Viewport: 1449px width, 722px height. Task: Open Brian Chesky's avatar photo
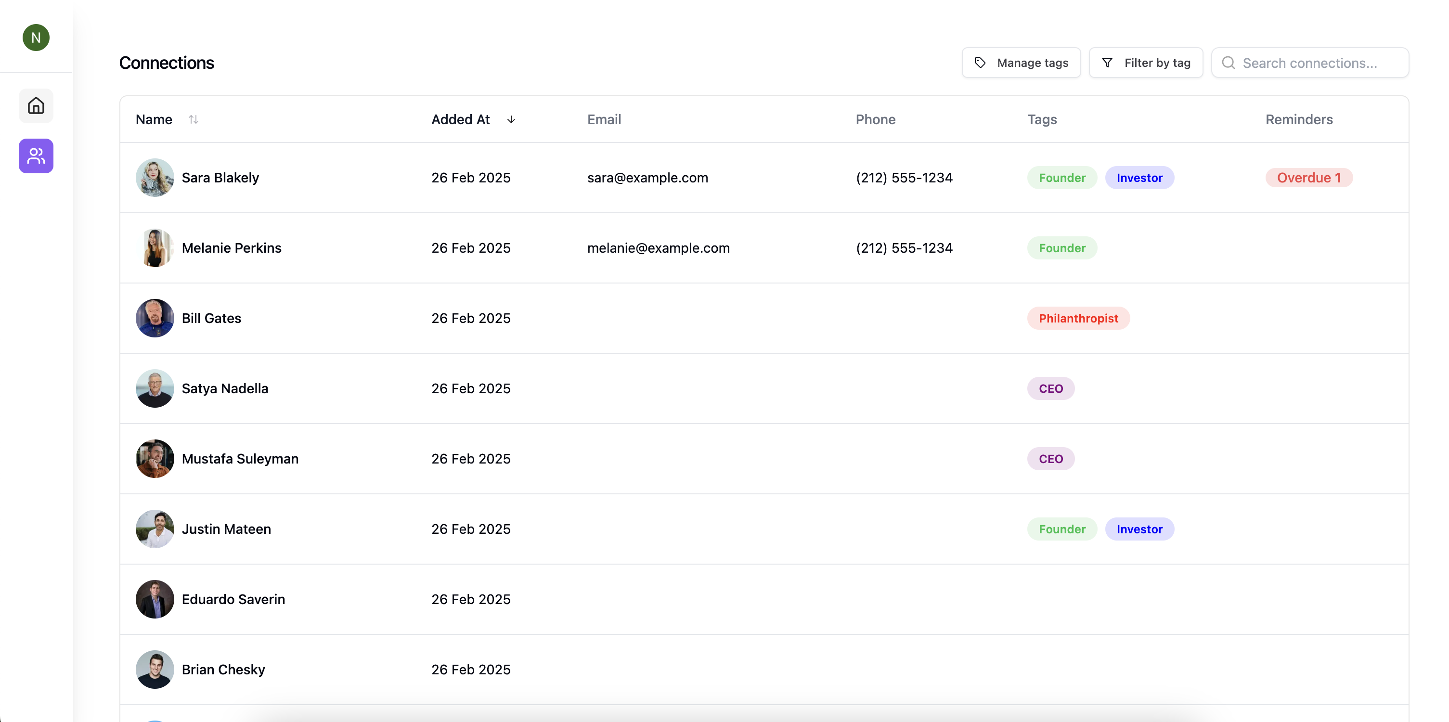coord(155,670)
